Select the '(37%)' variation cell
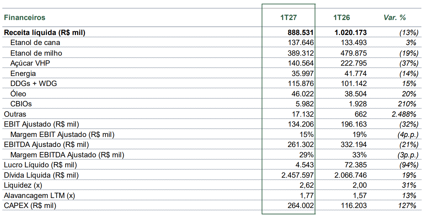 [x=409, y=63]
